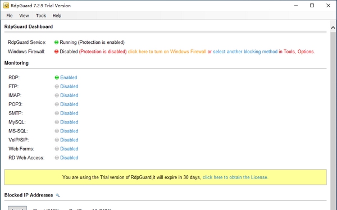Click the gray IMAP status indicator
The width and height of the screenshot is (337, 210).
coord(57,95)
